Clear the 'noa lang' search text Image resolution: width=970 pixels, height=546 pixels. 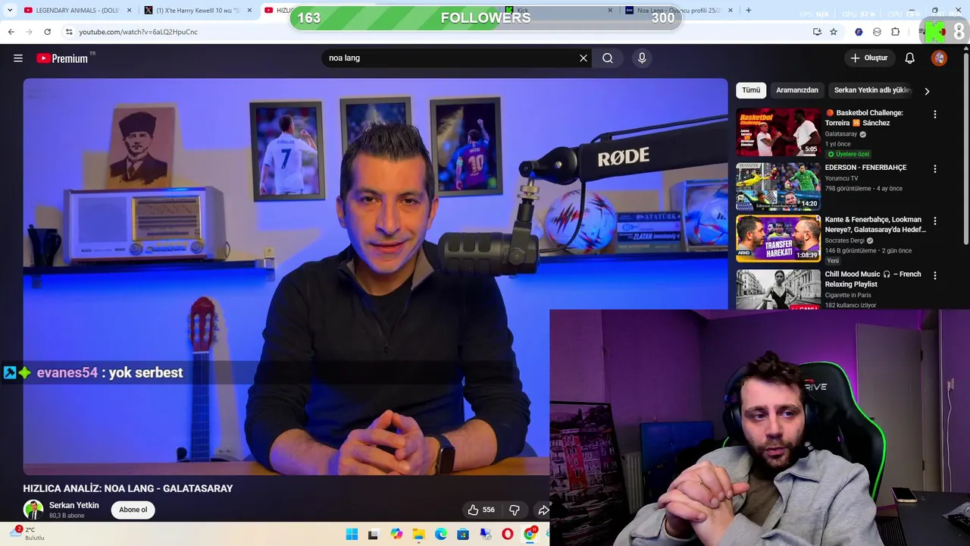point(584,58)
